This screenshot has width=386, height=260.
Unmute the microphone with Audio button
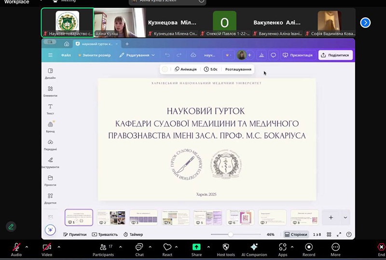pos(16,249)
